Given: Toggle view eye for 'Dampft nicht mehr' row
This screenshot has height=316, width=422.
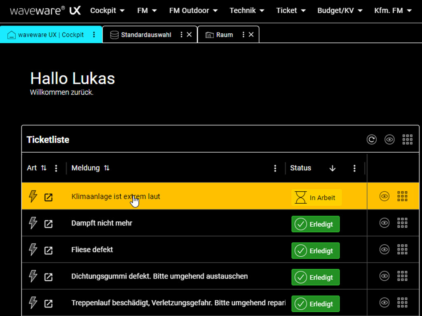Looking at the screenshot, I should tap(384, 223).
